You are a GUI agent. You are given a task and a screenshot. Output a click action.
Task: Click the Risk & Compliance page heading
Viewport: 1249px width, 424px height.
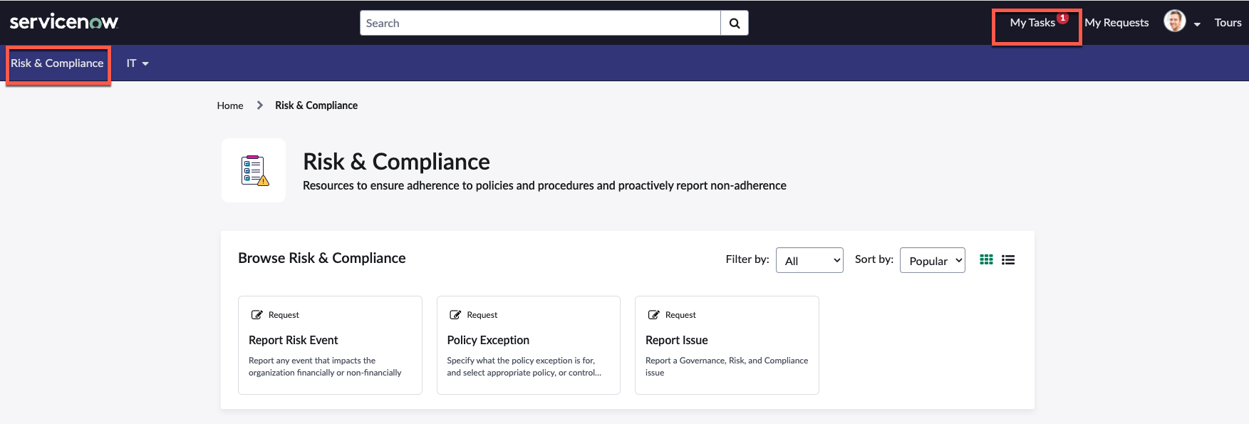tap(396, 162)
